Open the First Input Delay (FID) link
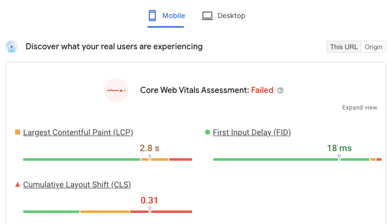389x224 pixels. (x=252, y=132)
